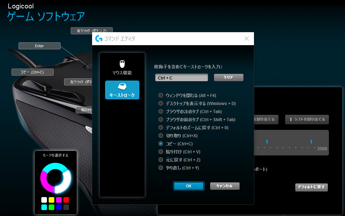This screenshot has height=216, width=345.
Task: Select やり直し (Ctrl + Y) radio button
Action: [161, 168]
